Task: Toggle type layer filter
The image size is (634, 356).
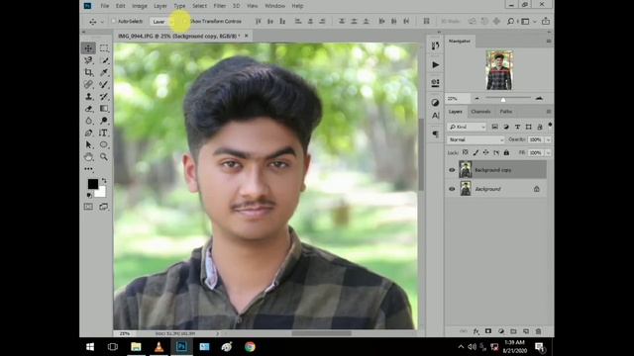Action: [517, 127]
